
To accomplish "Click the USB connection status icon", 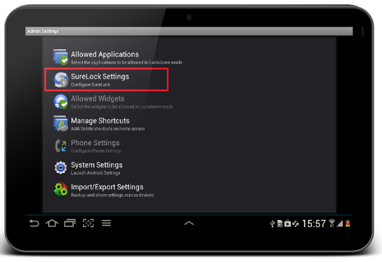I will (x=272, y=223).
